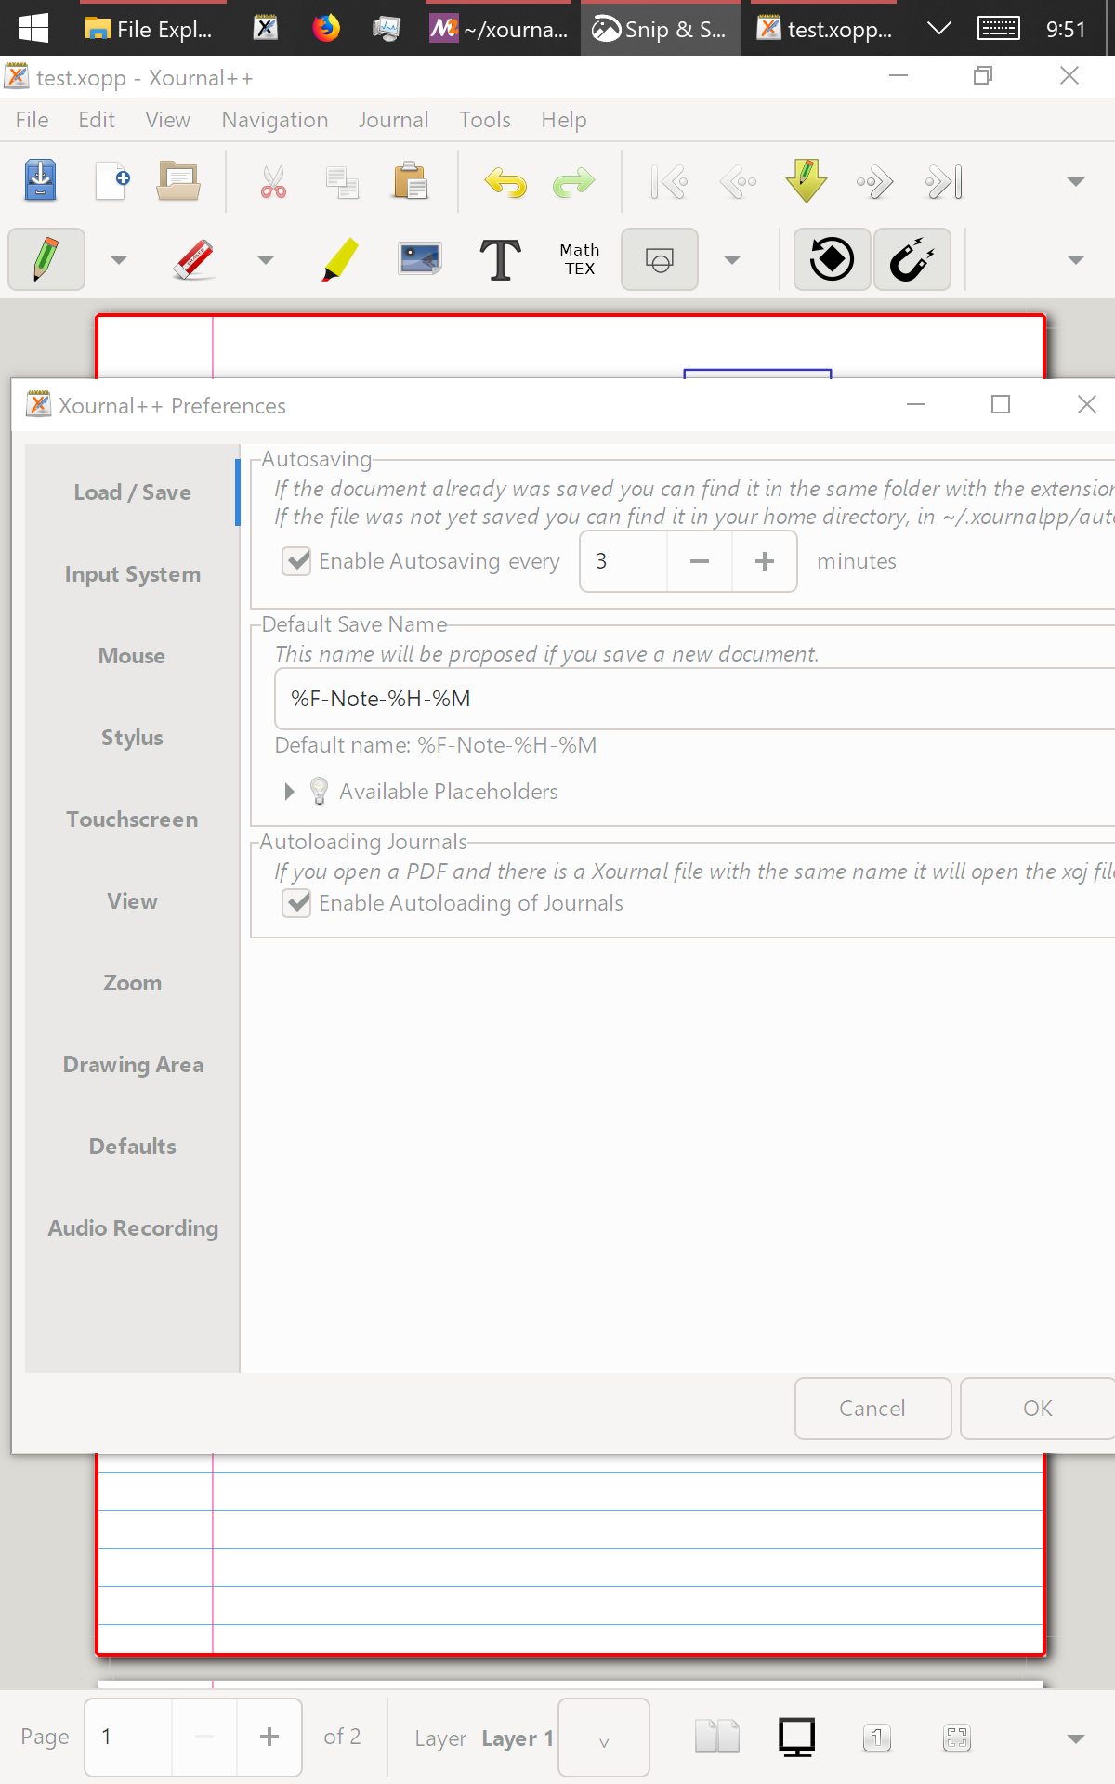Open the Edit menu
The width and height of the screenshot is (1115, 1784).
[97, 120]
